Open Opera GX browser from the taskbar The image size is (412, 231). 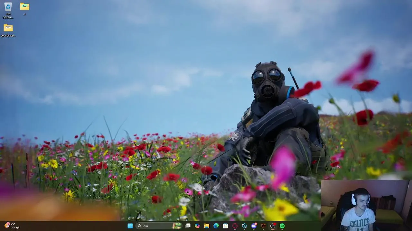(x=235, y=226)
